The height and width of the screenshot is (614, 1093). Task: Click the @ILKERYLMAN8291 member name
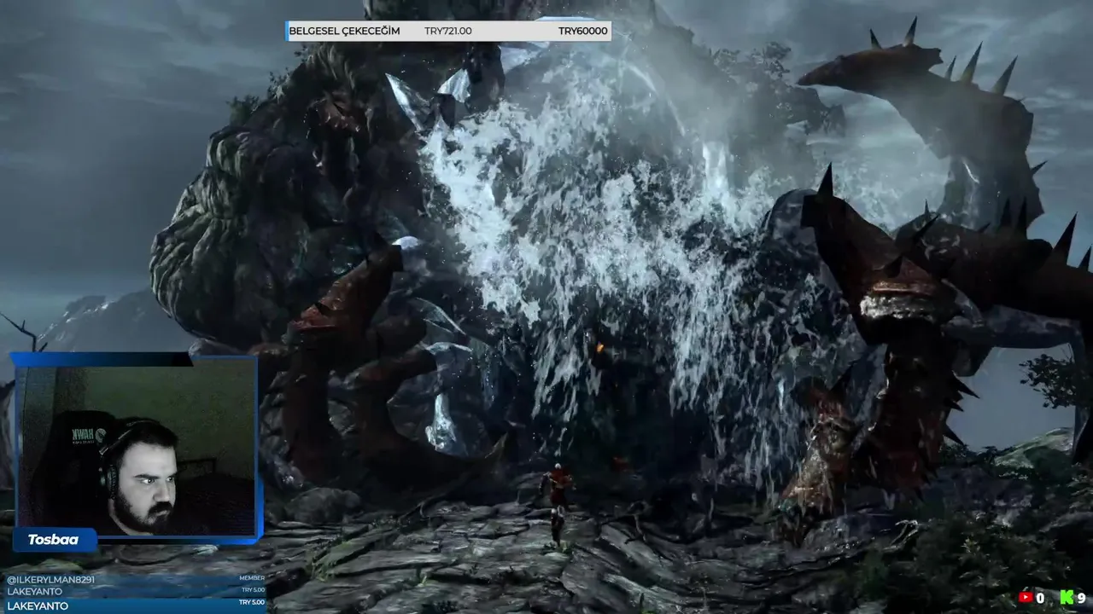click(x=50, y=580)
